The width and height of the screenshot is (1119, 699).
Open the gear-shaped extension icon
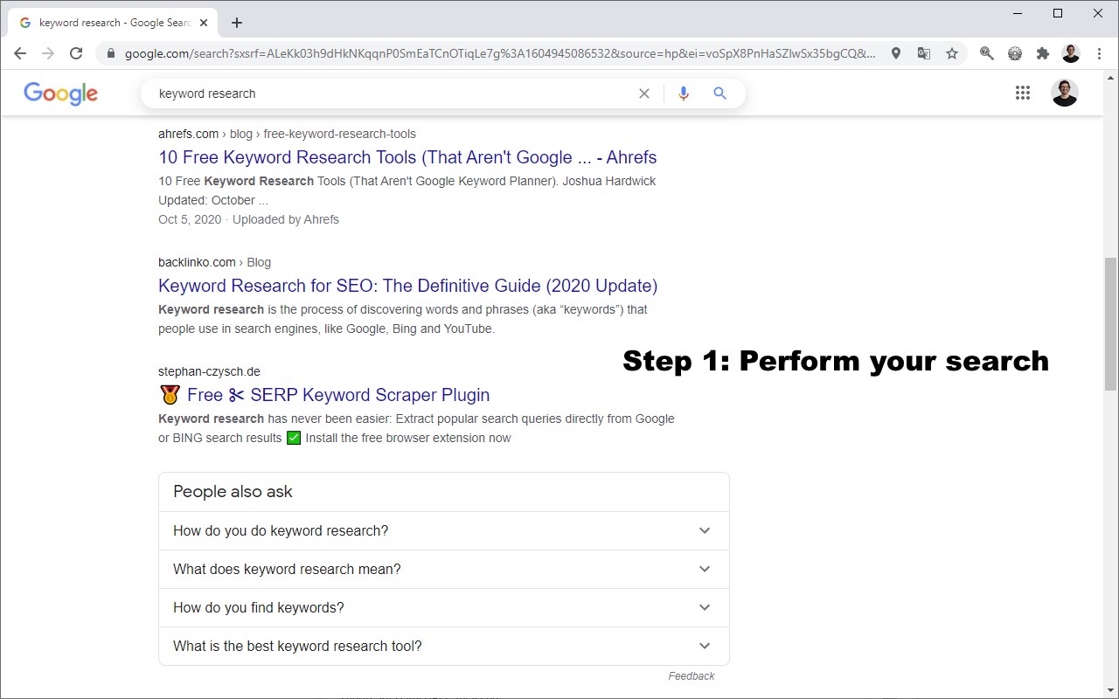(x=1015, y=53)
